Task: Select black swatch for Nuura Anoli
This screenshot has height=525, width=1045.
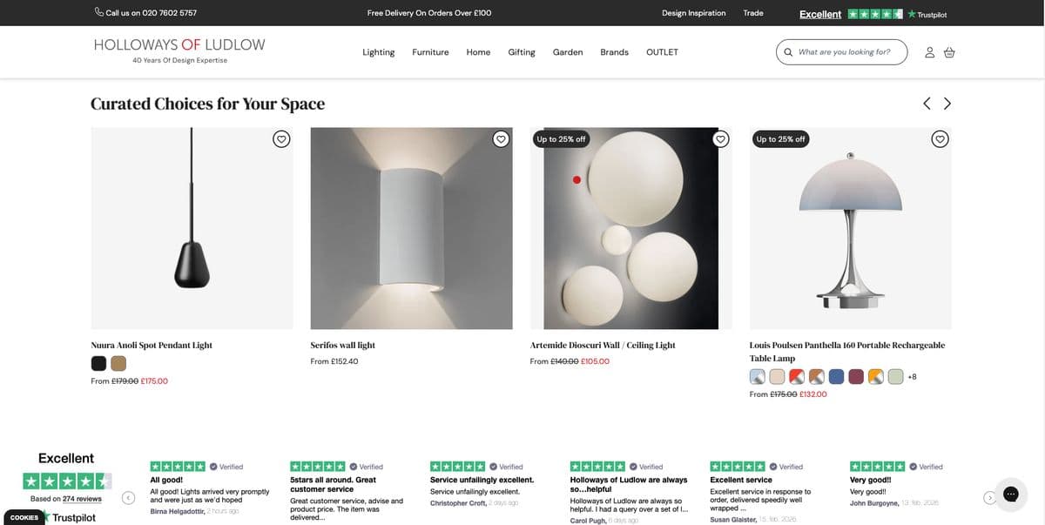Action: coord(98,363)
